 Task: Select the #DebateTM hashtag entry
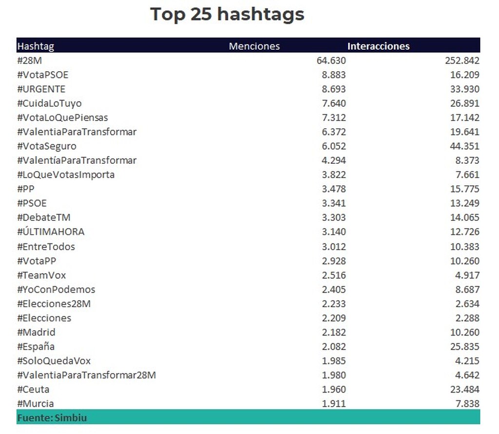43,217
